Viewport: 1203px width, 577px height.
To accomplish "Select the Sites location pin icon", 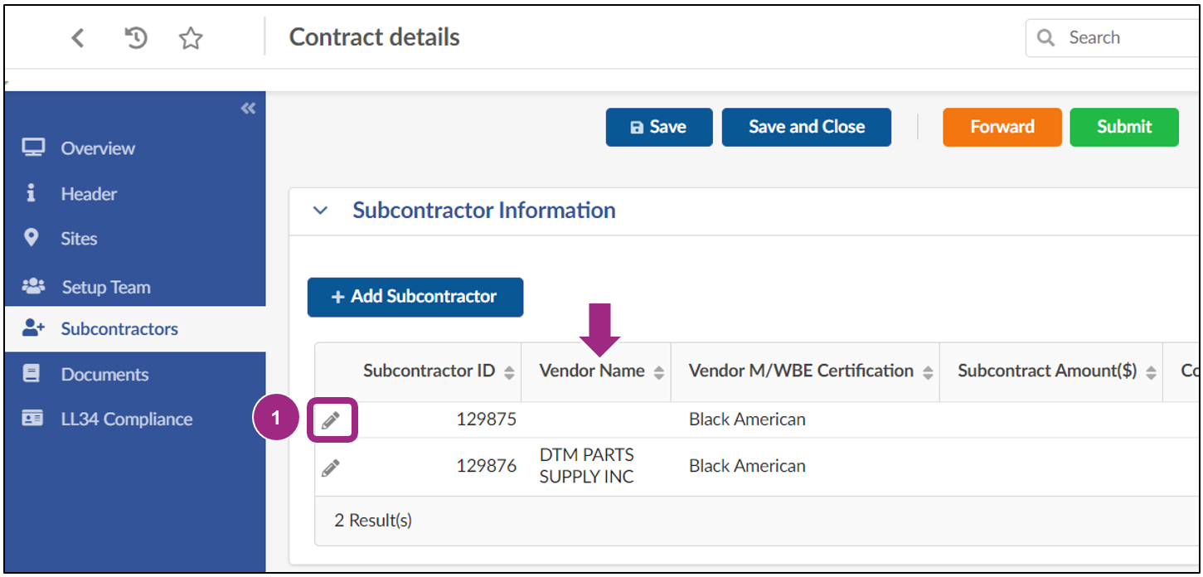I will (x=33, y=238).
